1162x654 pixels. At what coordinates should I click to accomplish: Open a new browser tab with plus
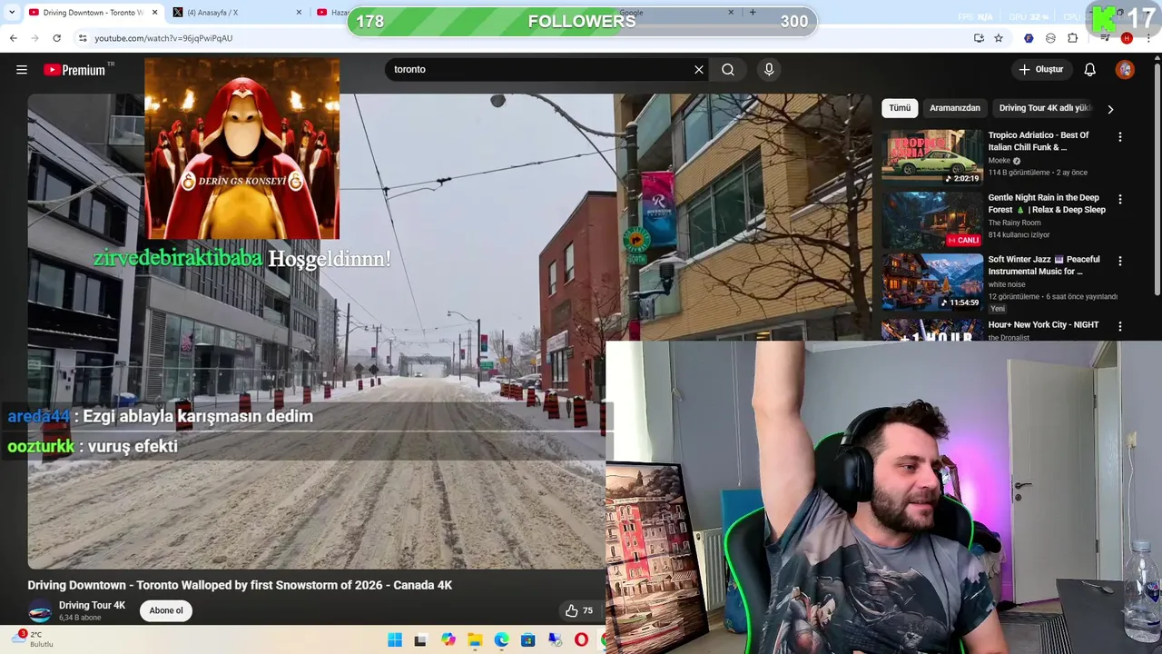coord(752,12)
